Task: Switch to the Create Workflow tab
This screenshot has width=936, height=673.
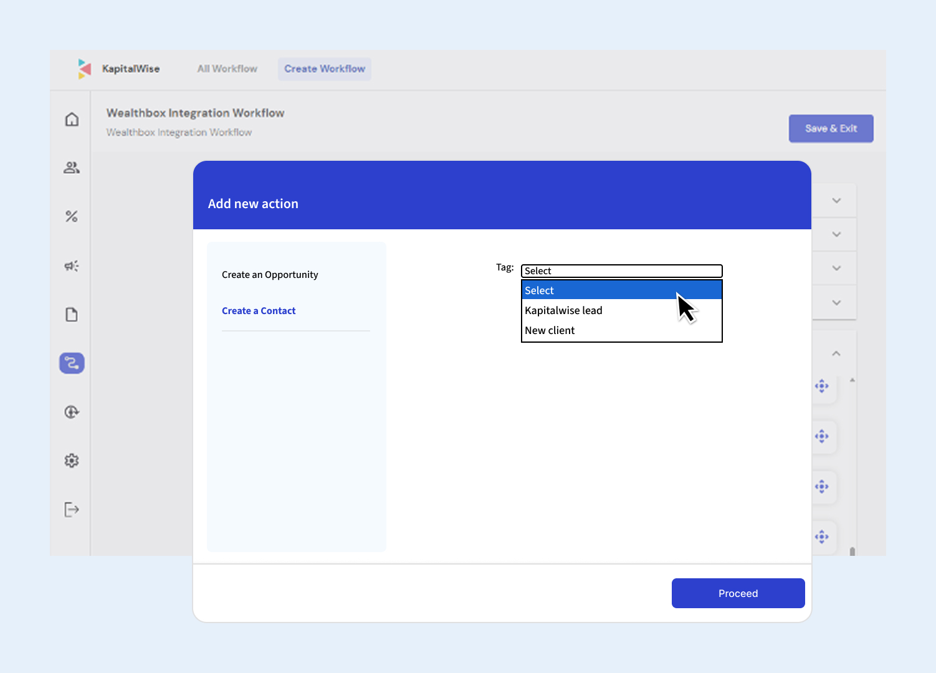Action: coord(325,69)
